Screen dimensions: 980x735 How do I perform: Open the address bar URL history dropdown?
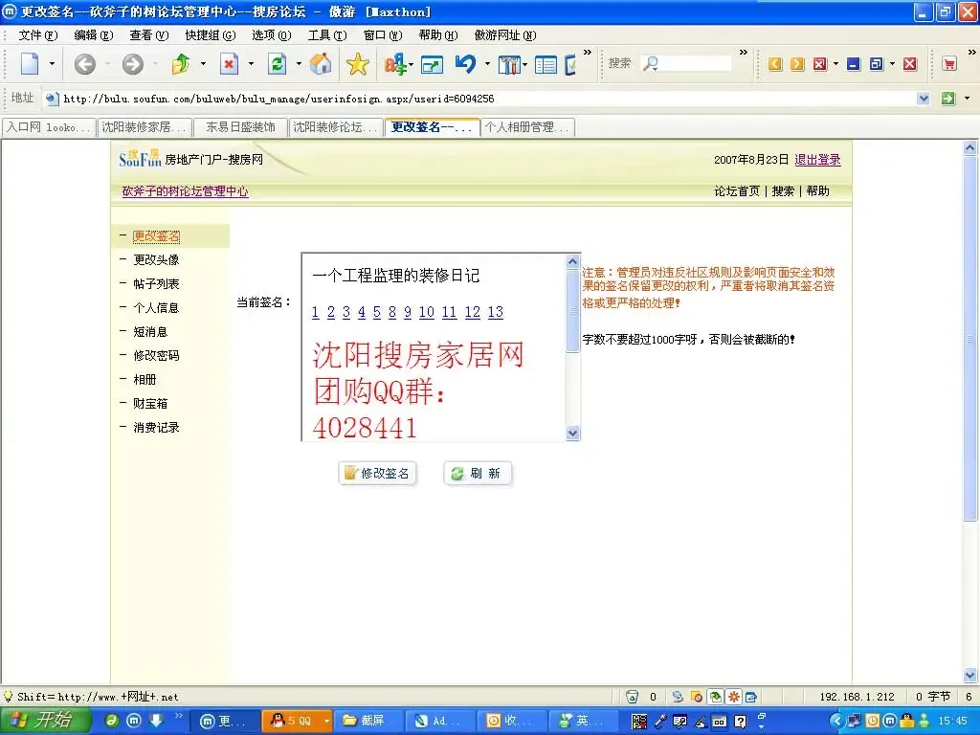(924, 99)
